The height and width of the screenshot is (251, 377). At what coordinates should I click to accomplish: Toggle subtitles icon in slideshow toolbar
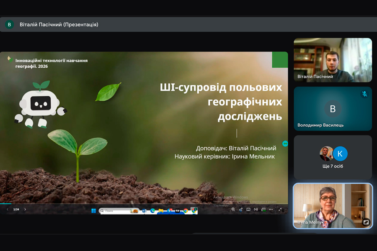click(248, 210)
